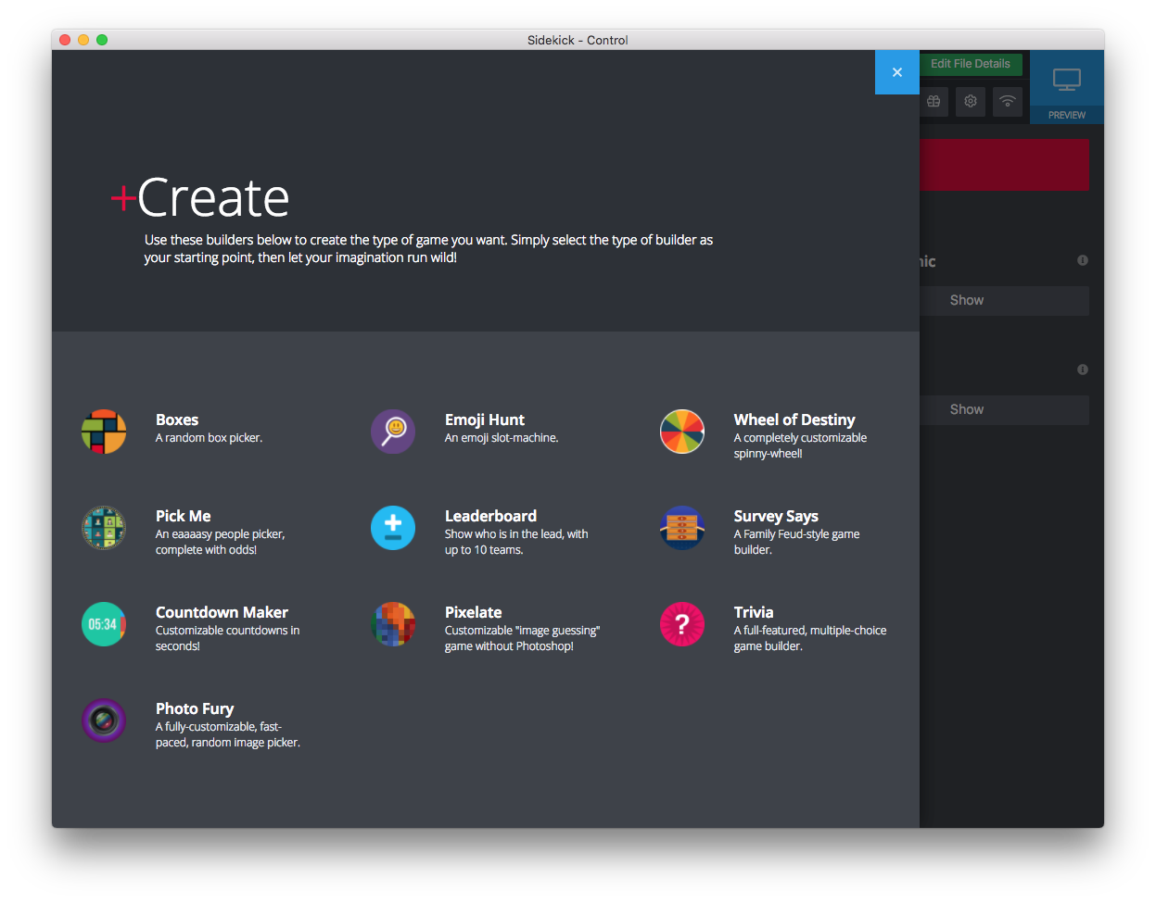Choose the Survey Says title
This screenshot has width=1156, height=902.
(x=776, y=516)
